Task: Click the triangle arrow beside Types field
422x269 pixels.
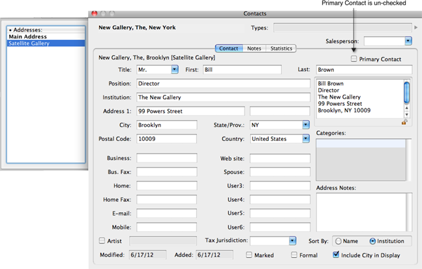Action: [x=416, y=28]
